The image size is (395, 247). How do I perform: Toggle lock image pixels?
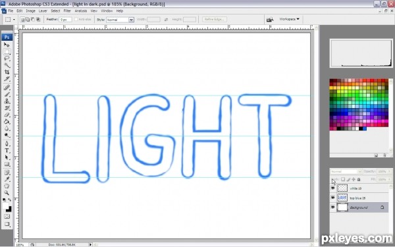click(348, 179)
